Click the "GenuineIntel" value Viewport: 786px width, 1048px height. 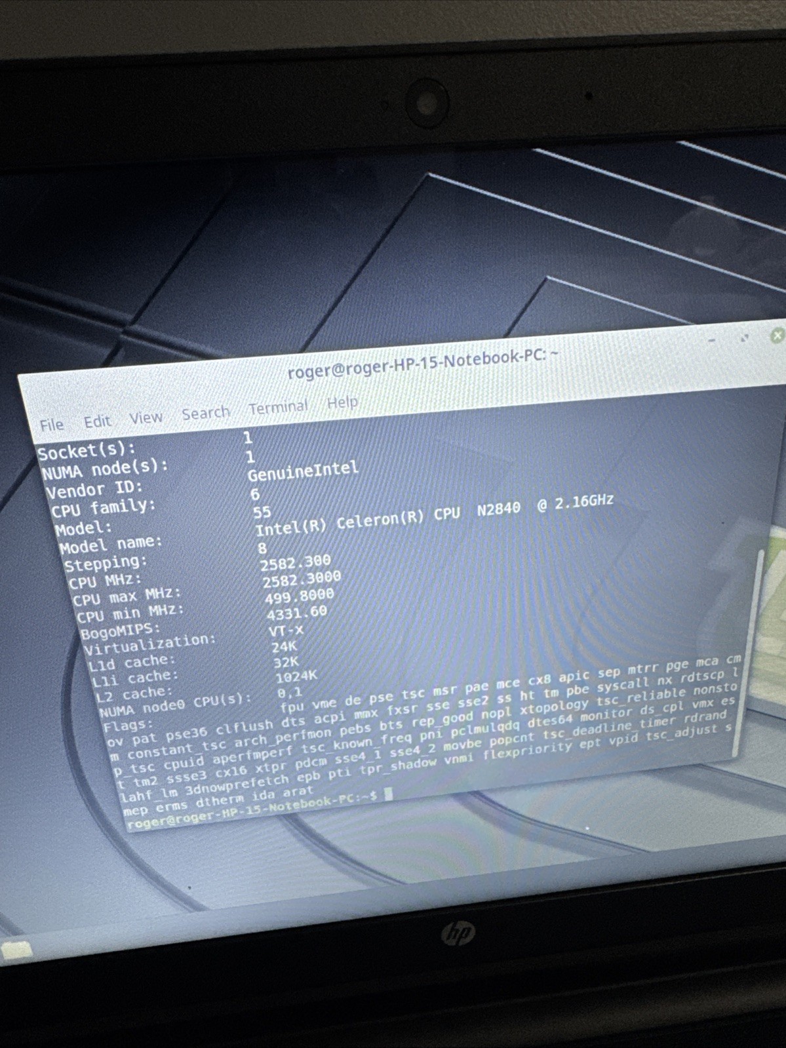(x=303, y=470)
